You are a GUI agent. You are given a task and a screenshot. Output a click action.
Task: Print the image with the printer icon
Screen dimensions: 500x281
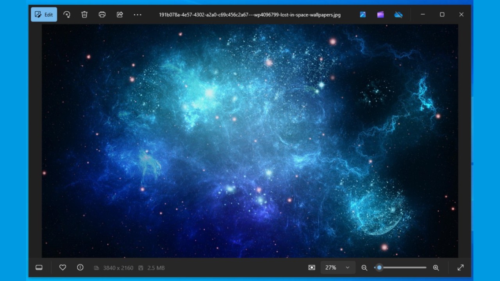tap(102, 14)
